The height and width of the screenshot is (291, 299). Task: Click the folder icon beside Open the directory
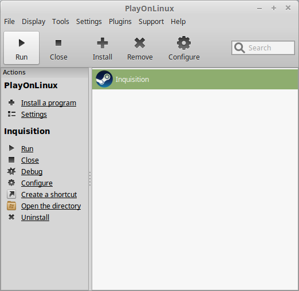pyautogui.click(x=11, y=206)
